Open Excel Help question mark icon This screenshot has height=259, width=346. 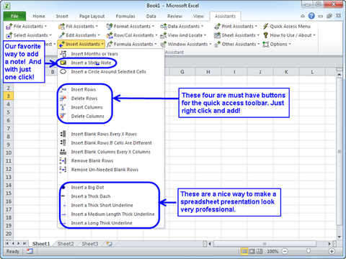point(311,16)
